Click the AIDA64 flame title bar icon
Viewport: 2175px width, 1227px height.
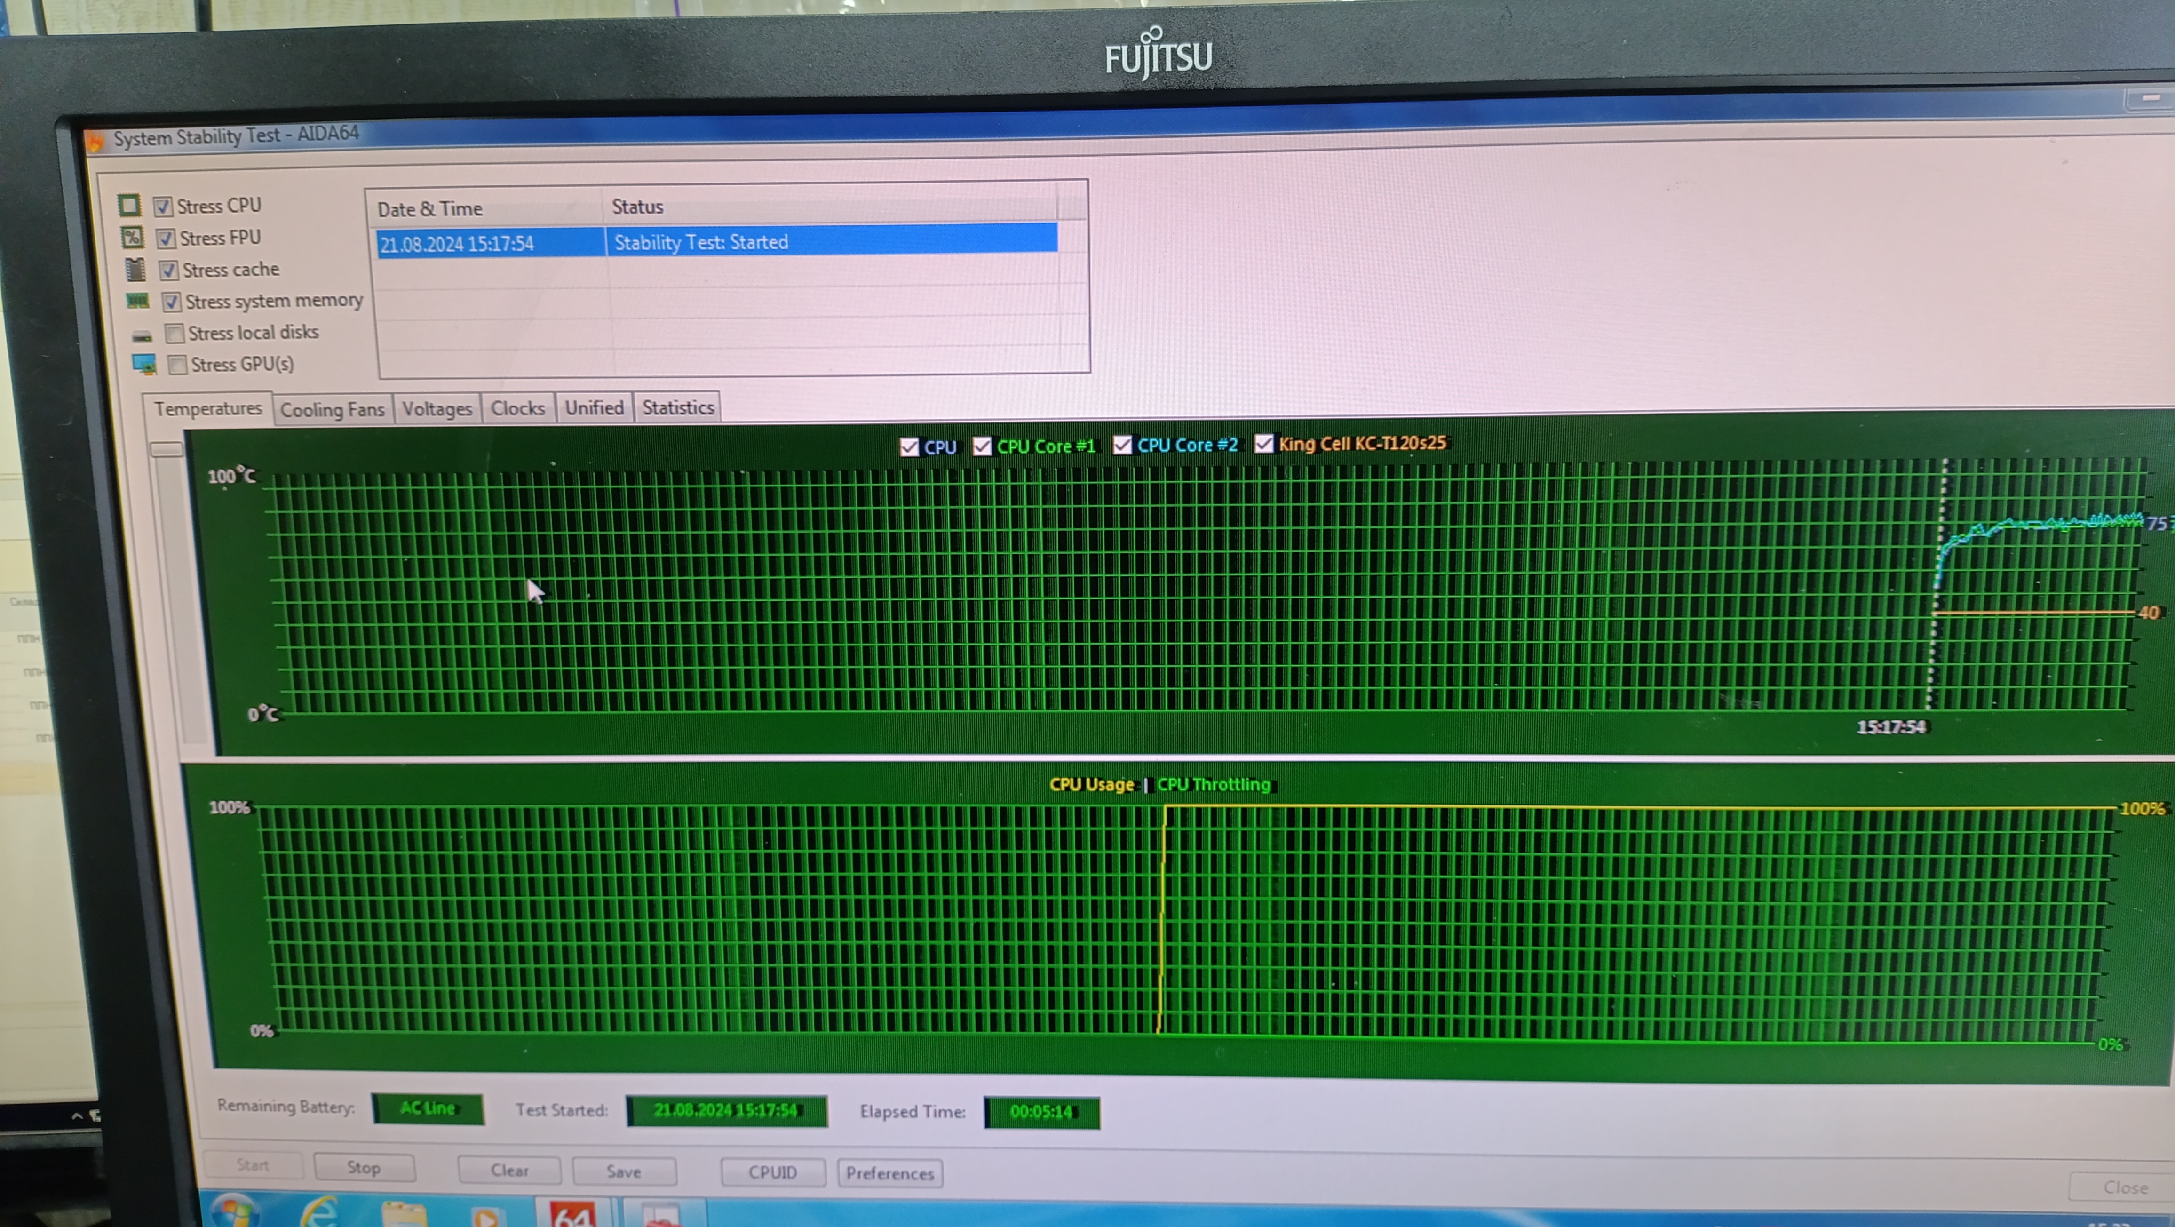pyautogui.click(x=95, y=140)
